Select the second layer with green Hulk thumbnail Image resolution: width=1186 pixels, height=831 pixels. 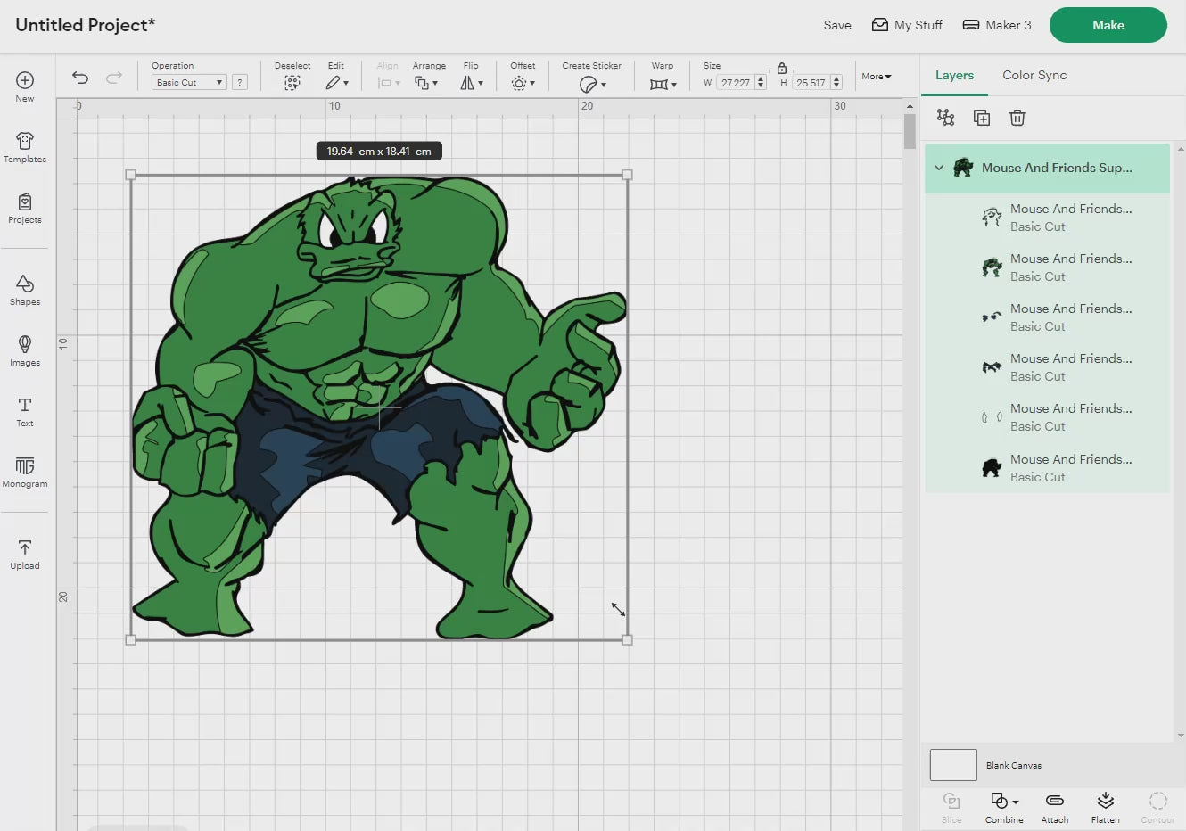1047,267
